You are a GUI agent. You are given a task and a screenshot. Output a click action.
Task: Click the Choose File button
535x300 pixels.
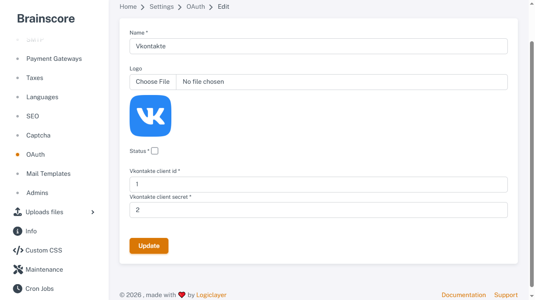pos(153,82)
